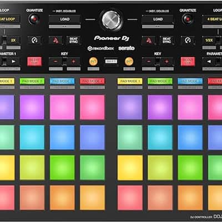Hit right deck lime pad, third row second column
222x222 pixels.
tap(160, 168)
